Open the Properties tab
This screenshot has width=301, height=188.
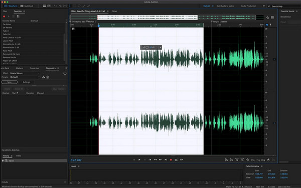[x=34, y=68]
